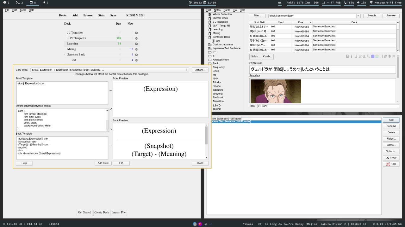The width and height of the screenshot is (405, 227).
Task: Open the browser's Help menu
Action: pos(242,10)
